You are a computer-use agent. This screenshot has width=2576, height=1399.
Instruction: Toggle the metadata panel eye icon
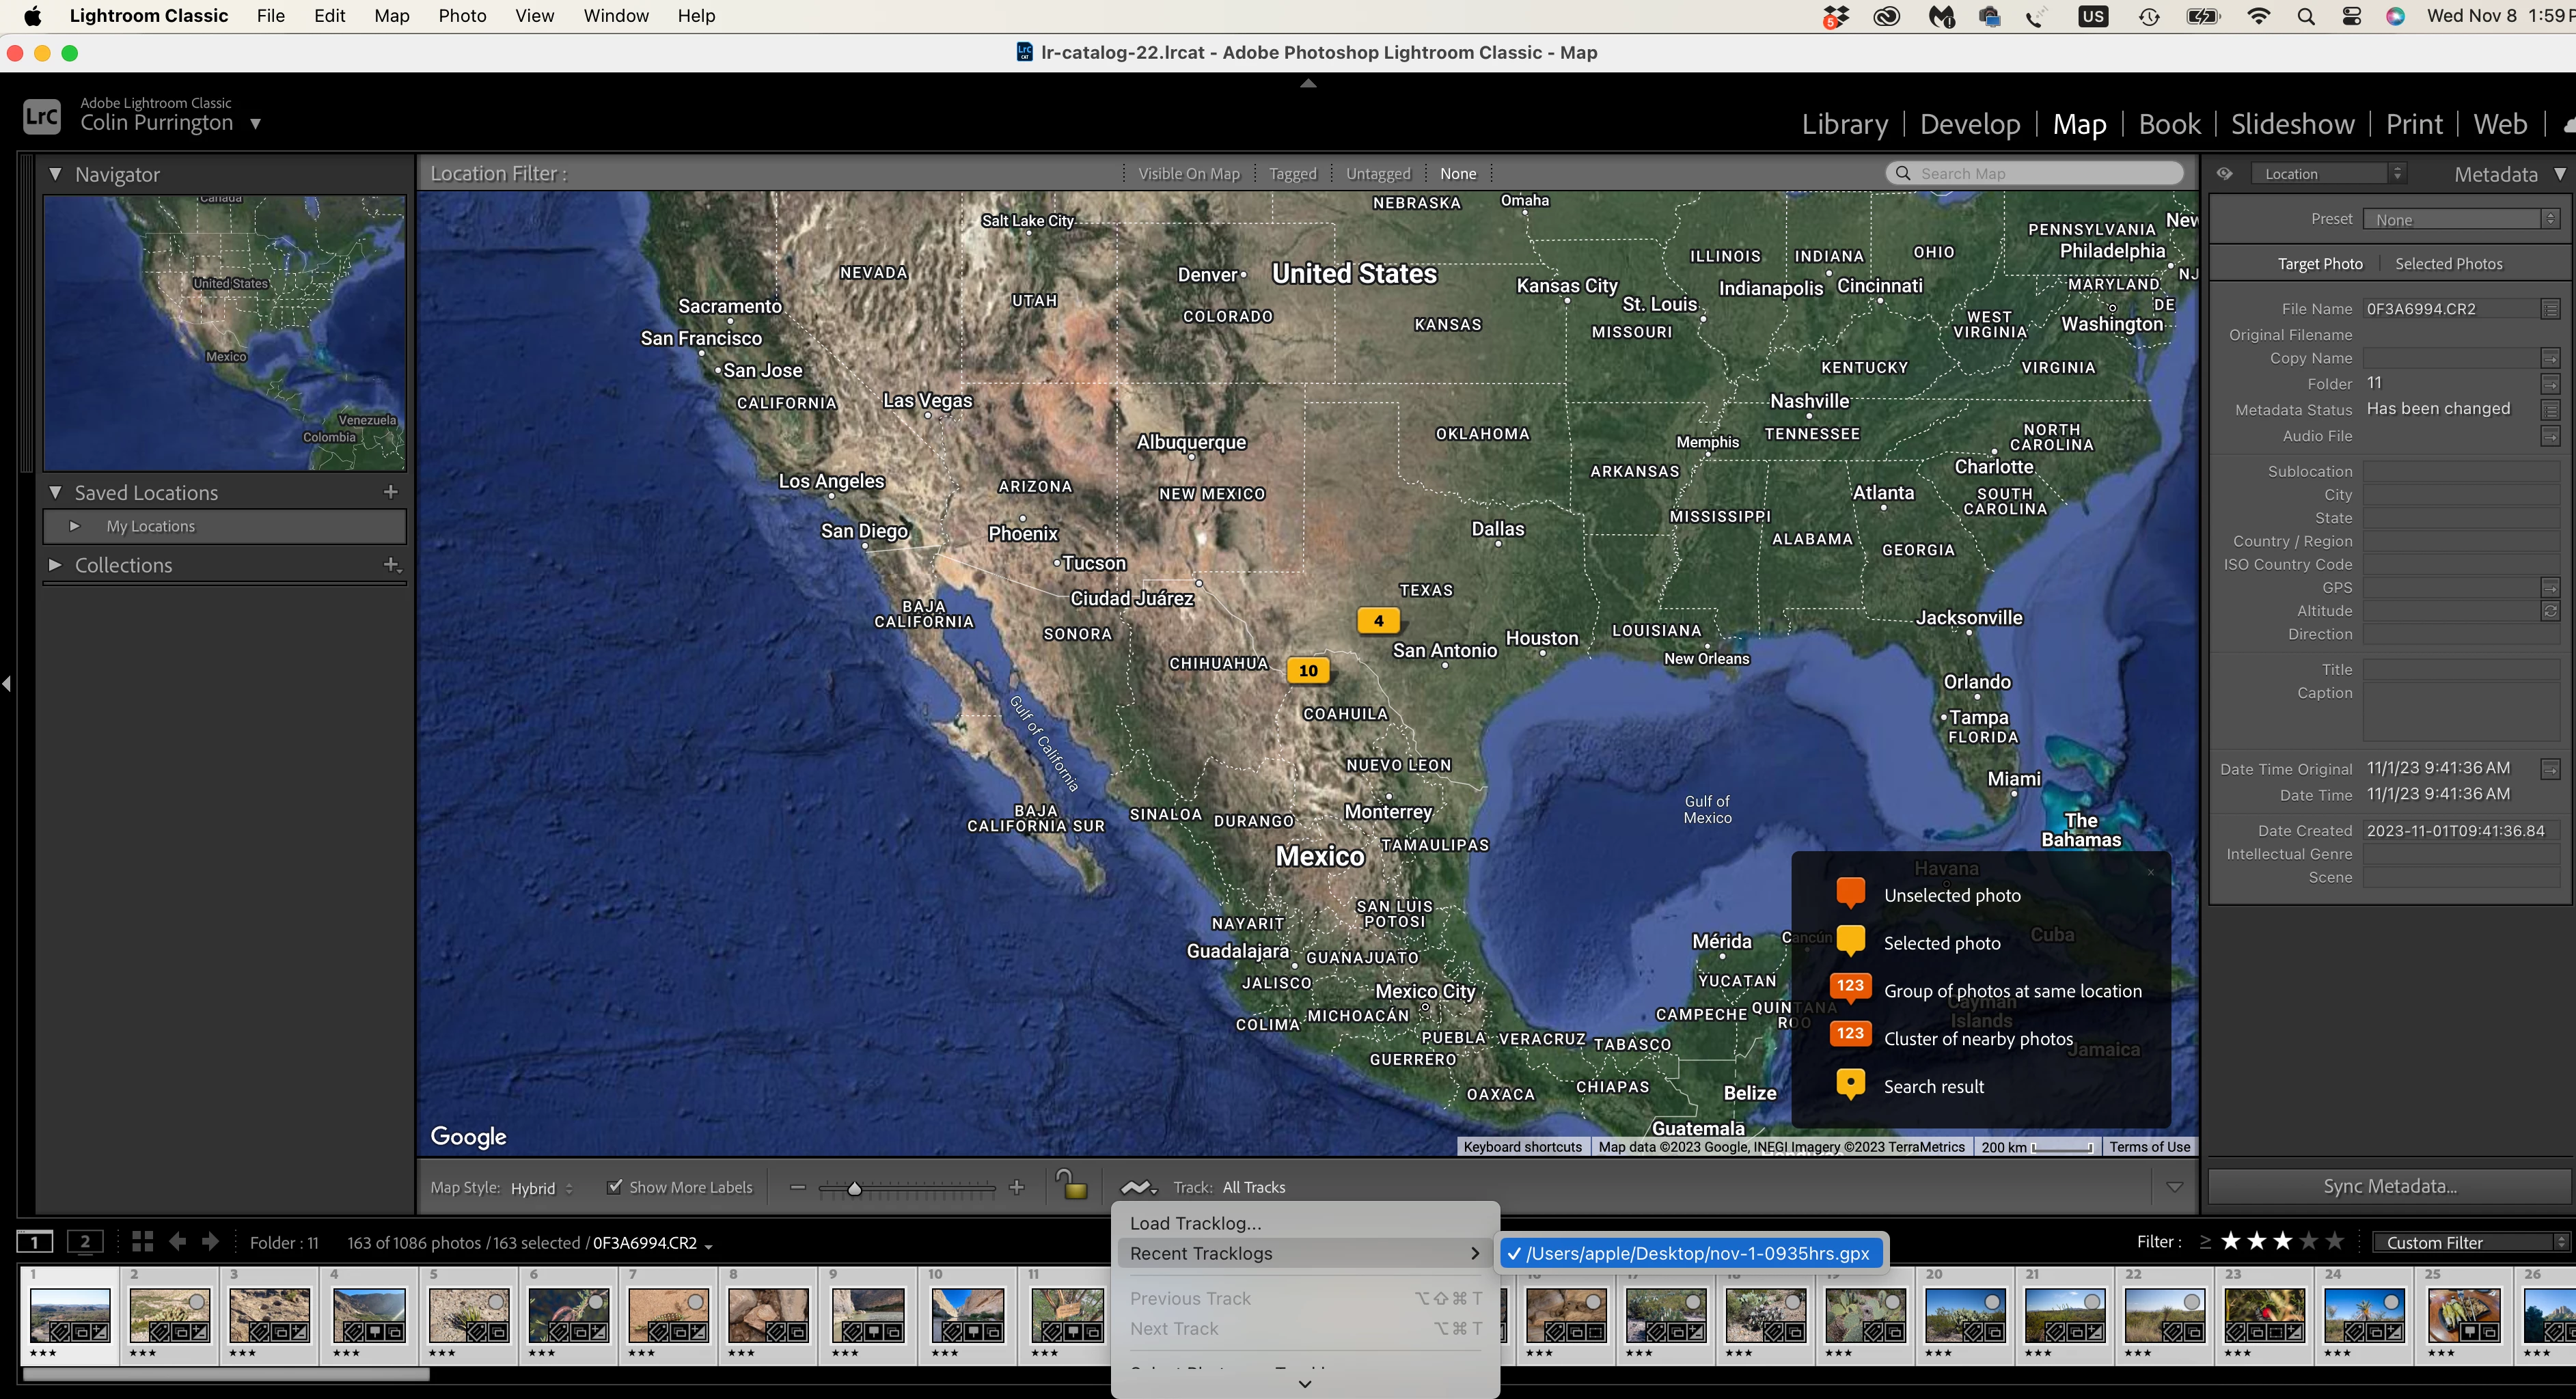coord(2224,174)
